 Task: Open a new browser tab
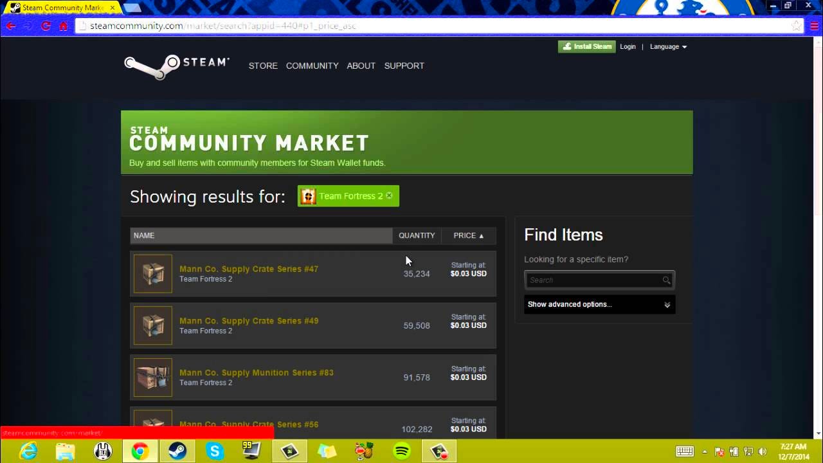[132, 8]
